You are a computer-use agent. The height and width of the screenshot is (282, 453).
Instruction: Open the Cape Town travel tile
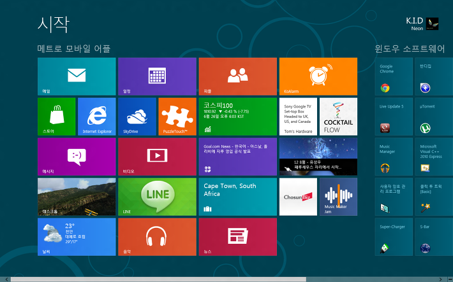(x=238, y=197)
